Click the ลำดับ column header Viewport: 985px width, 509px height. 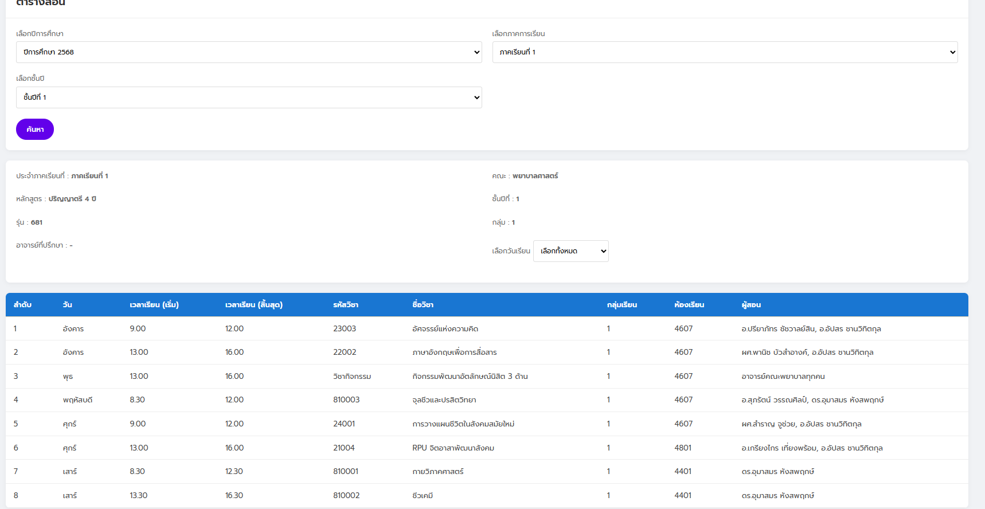pos(22,305)
